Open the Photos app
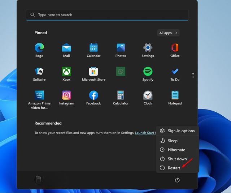The height and width of the screenshot is (193, 231). [121, 50]
